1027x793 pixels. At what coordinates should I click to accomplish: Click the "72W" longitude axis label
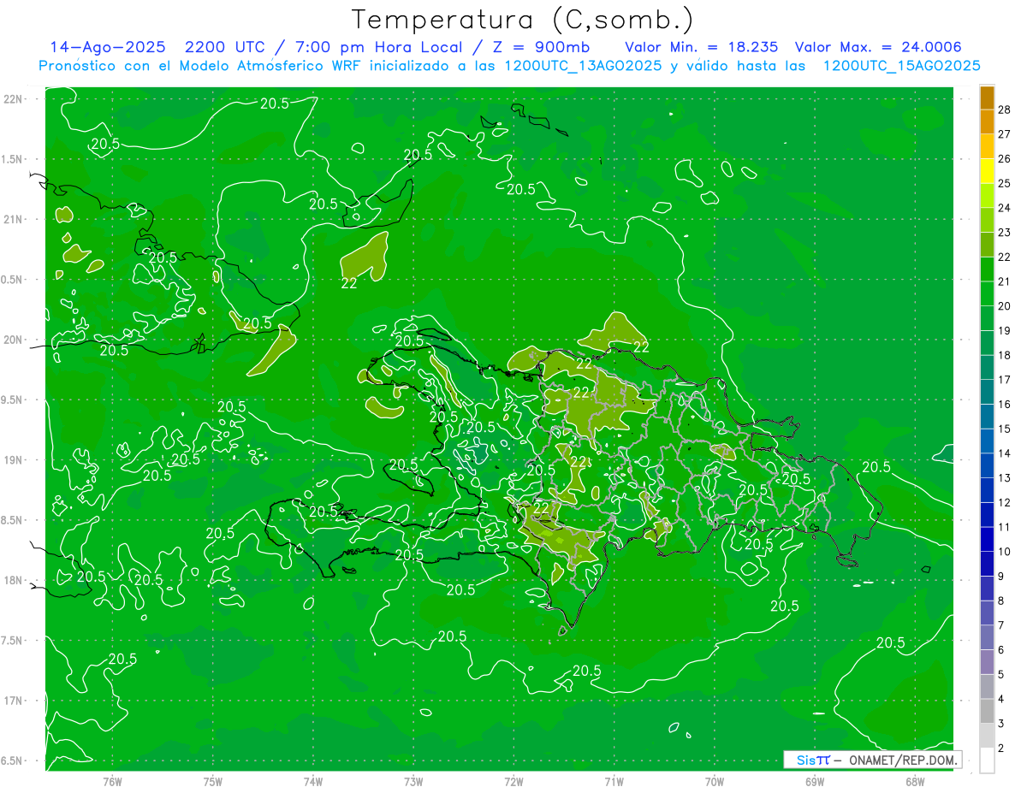(513, 782)
